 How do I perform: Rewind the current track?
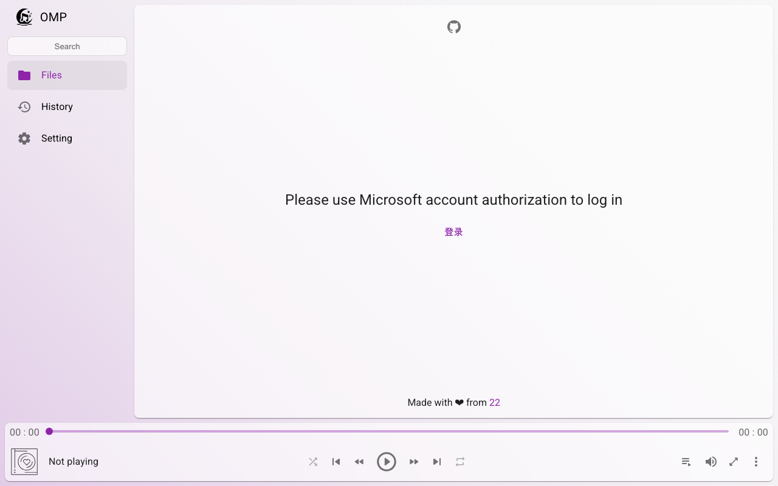click(359, 462)
